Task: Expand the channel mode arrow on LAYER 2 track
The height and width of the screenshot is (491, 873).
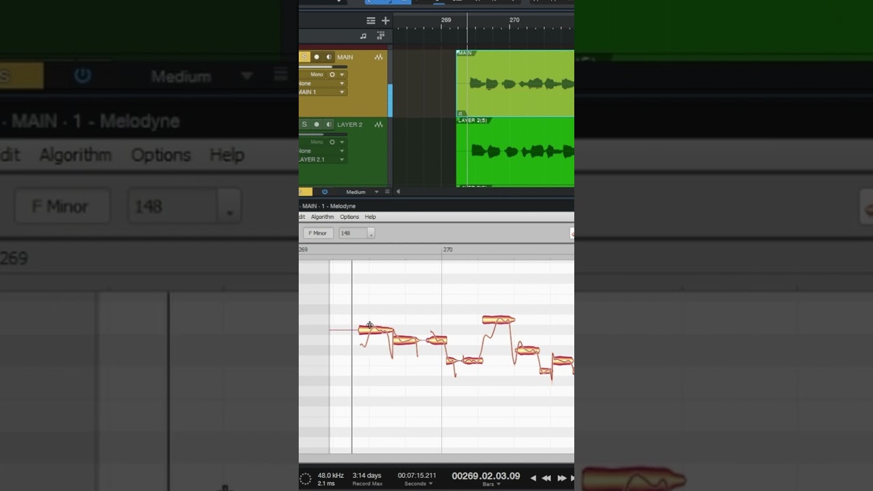Action: 342,142
